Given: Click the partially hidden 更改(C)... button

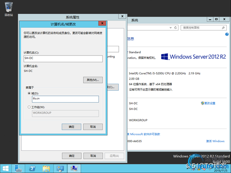Looking at the screenshot, I should pos(113,87).
